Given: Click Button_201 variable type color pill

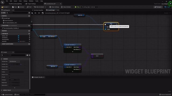Looking at the screenshot, I should (19, 36).
